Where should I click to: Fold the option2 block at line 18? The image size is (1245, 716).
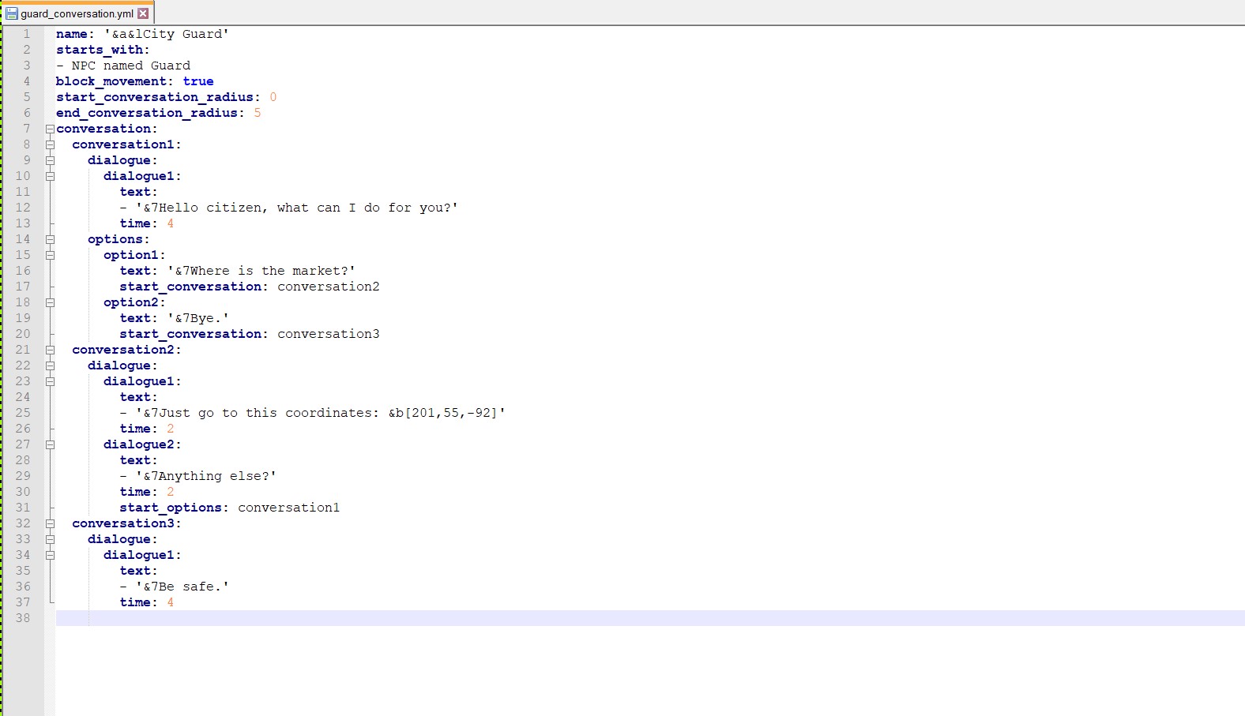[50, 302]
